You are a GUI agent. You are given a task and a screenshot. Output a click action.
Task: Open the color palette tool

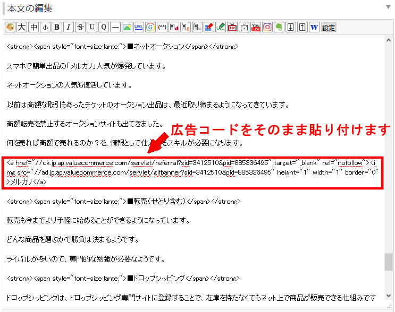point(10,27)
